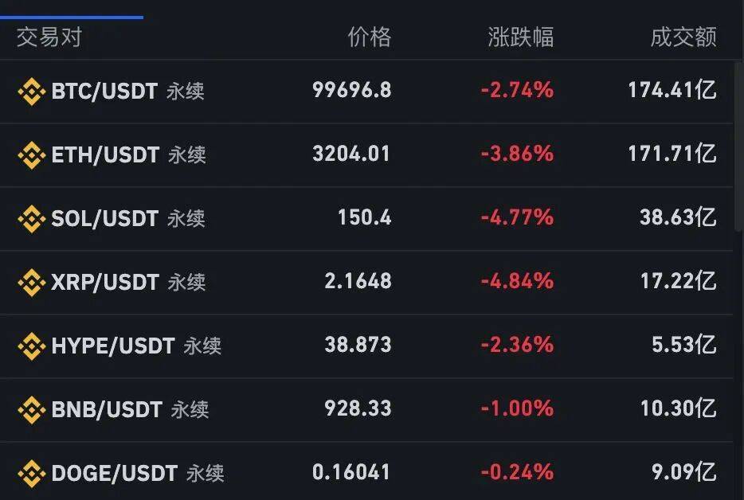Click the Binance logo beside ETH/USDT
Image resolution: width=744 pixels, height=500 pixels.
coord(33,155)
